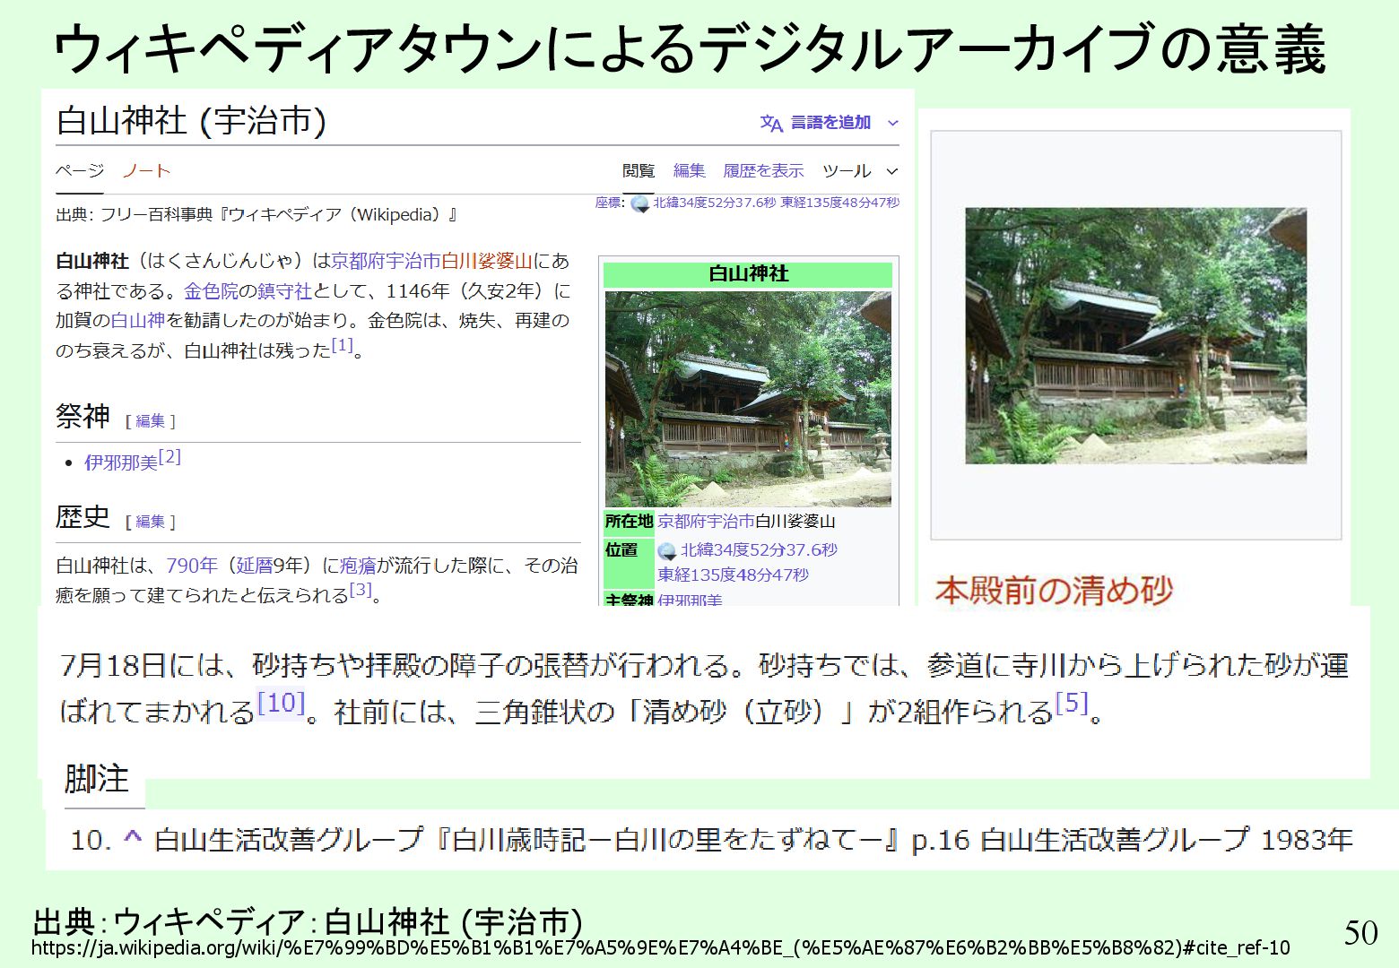Image resolution: width=1399 pixels, height=968 pixels.
Task: Follow the 京都府宇治市 link in intro
Action: click(386, 261)
